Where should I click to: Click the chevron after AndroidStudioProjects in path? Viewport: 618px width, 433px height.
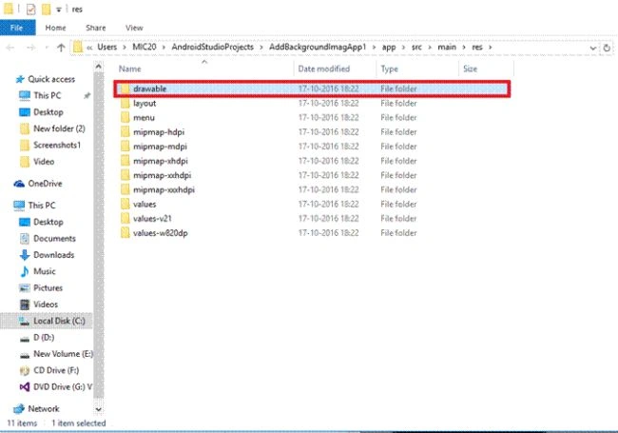(261, 48)
